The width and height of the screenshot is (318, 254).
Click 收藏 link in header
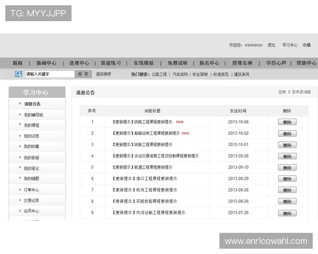click(307, 45)
